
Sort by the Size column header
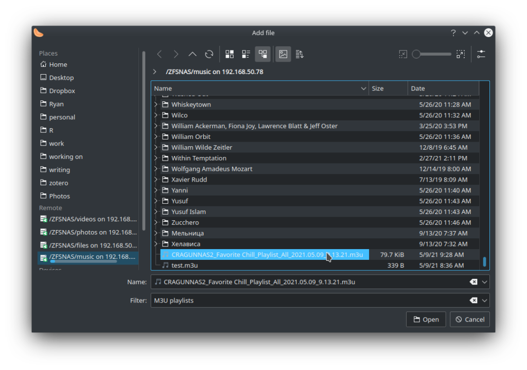click(388, 89)
